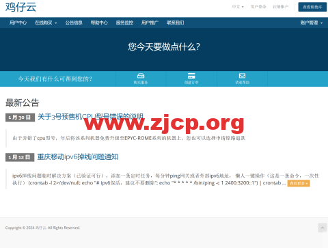
Task: Click the ipv6 crontab announcement text
Action: coord(165,179)
